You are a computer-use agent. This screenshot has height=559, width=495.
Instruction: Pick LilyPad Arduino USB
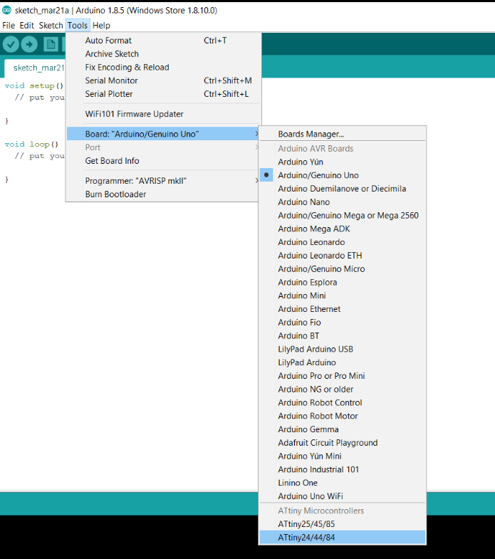pyautogui.click(x=343, y=349)
